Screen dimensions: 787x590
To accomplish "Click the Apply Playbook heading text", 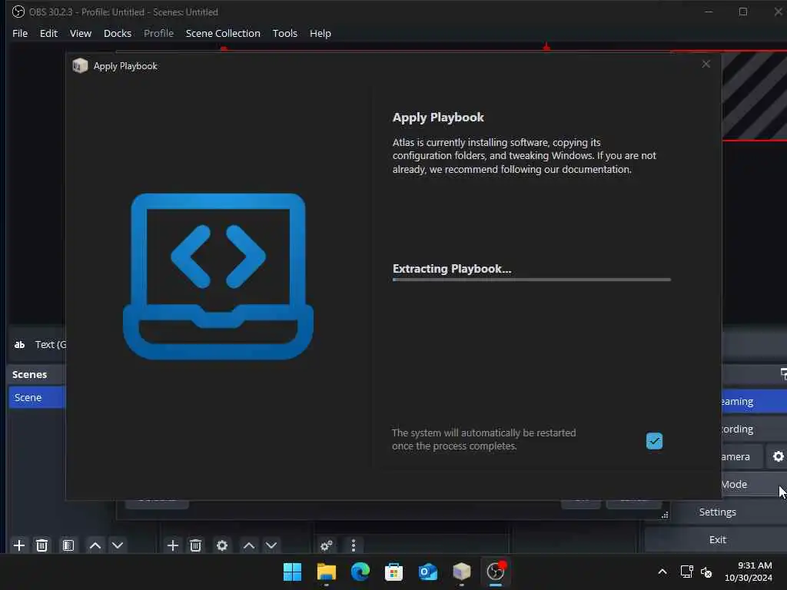I will point(438,118).
